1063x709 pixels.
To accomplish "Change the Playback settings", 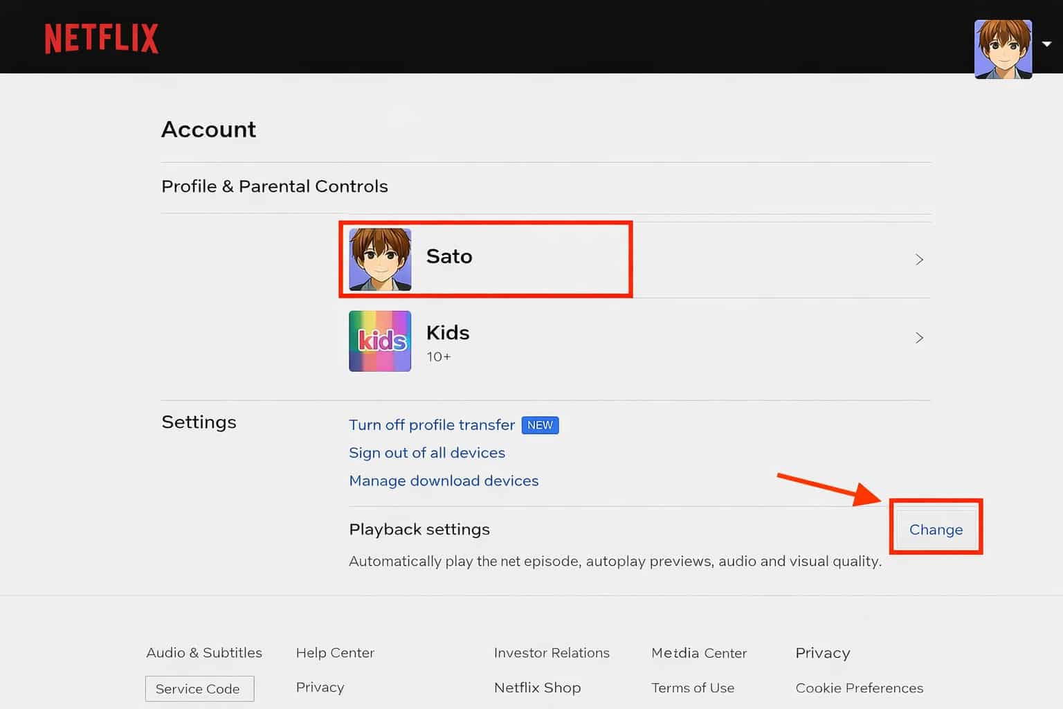I will pyautogui.click(x=936, y=529).
